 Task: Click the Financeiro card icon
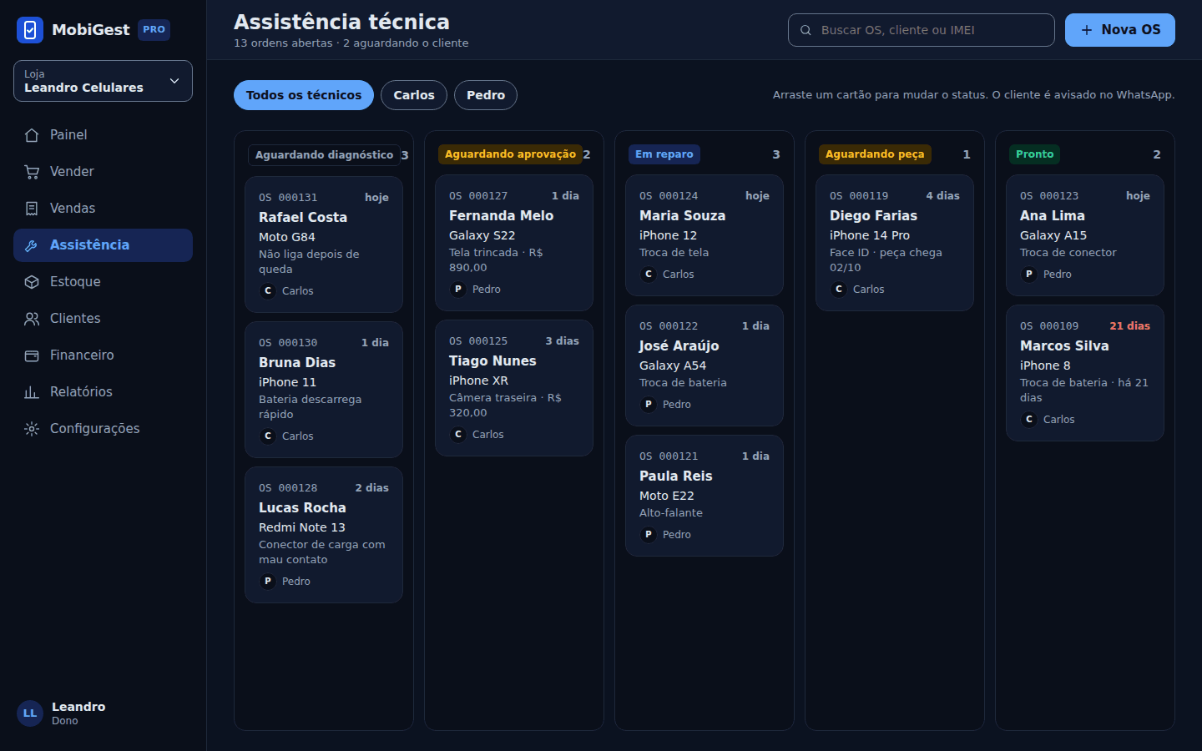(32, 355)
